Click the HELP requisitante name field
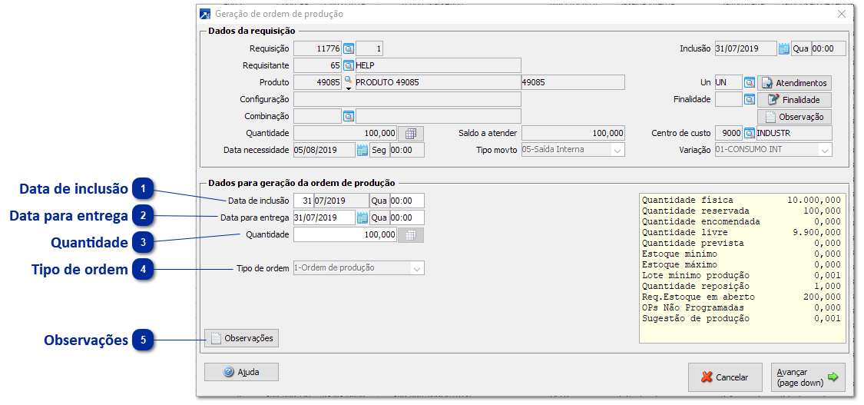864x405 pixels. point(438,65)
